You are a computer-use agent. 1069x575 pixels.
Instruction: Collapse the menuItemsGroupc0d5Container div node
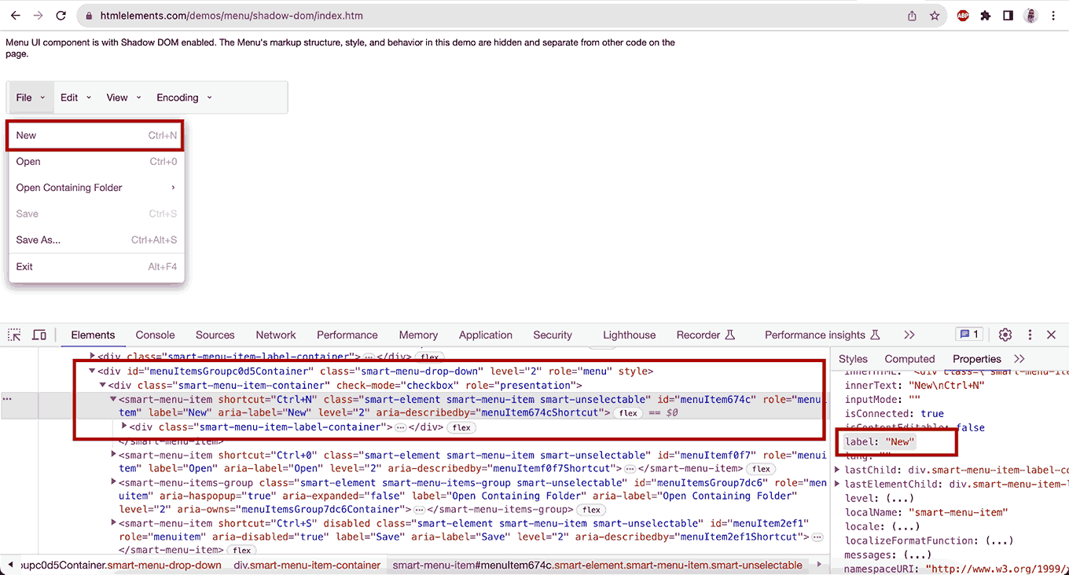[92, 372]
